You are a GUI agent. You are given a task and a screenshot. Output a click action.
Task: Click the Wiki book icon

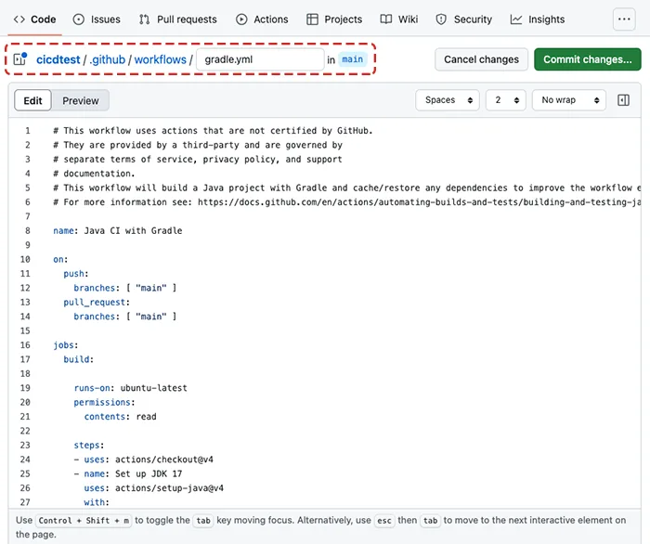click(386, 19)
